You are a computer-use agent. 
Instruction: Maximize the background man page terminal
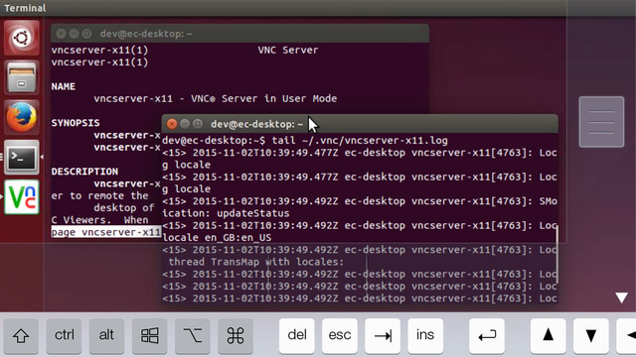[x=86, y=34]
